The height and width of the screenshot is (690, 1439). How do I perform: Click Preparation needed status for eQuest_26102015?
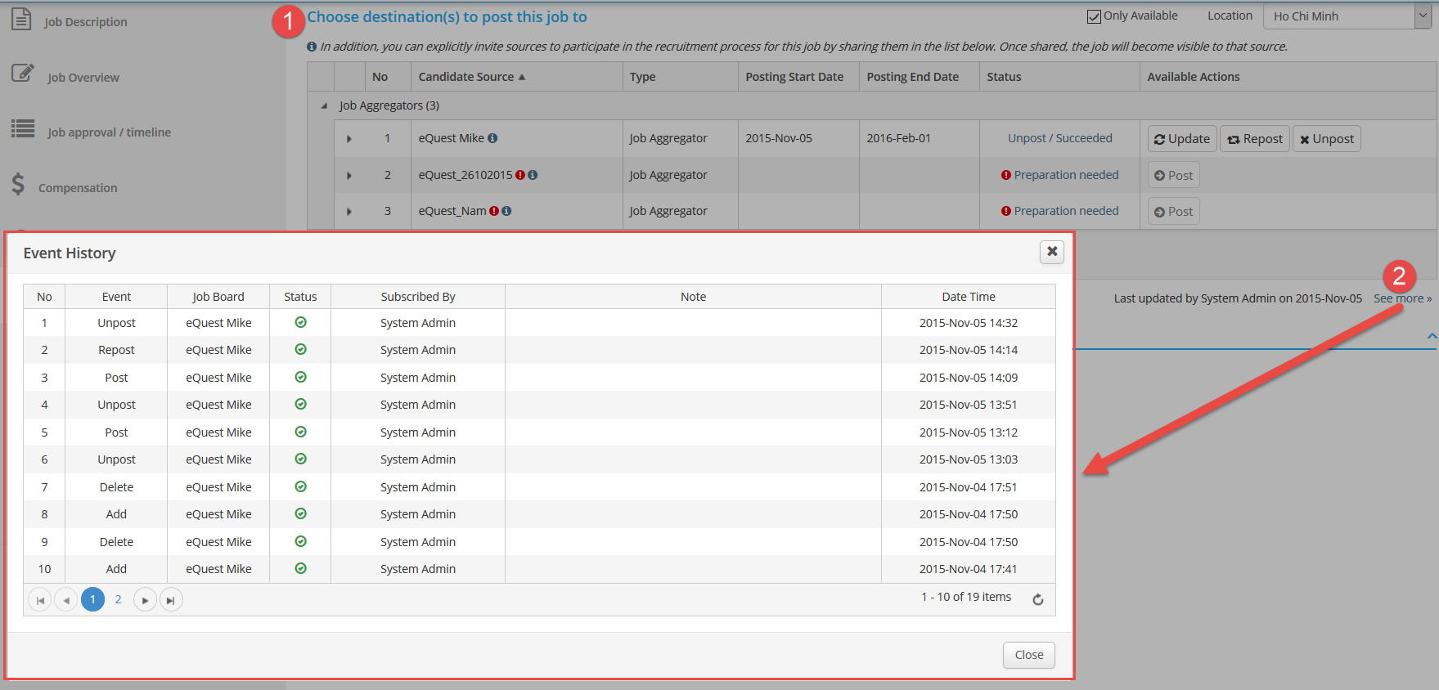tap(1066, 175)
